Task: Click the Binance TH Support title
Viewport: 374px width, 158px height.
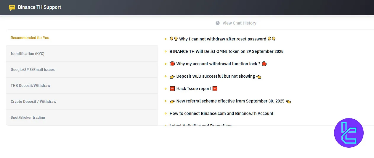Action: 39,7
